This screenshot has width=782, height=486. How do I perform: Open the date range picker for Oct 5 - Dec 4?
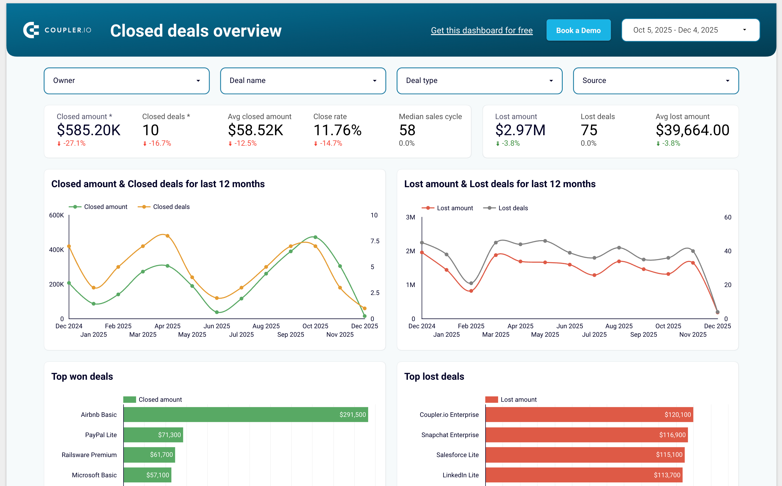[690, 30]
